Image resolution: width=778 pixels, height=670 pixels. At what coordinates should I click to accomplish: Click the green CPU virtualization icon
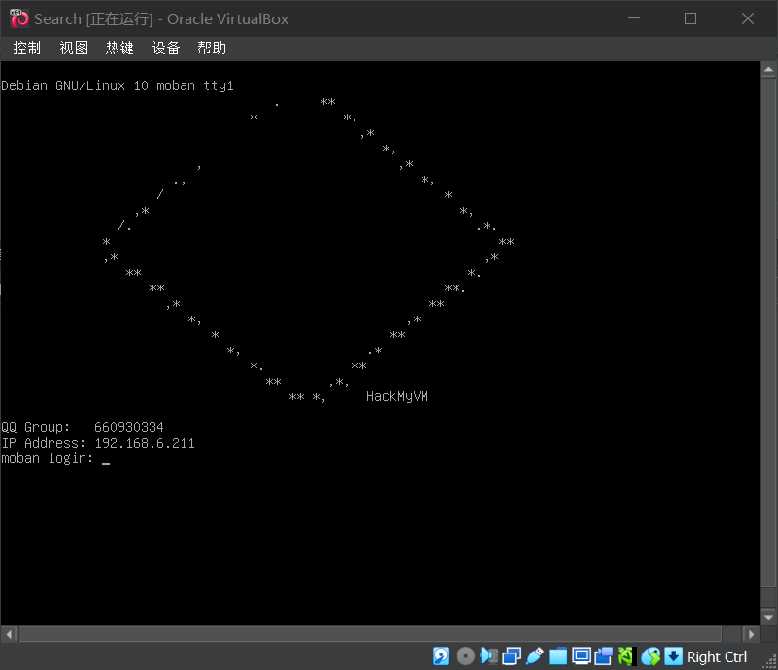pos(626,656)
